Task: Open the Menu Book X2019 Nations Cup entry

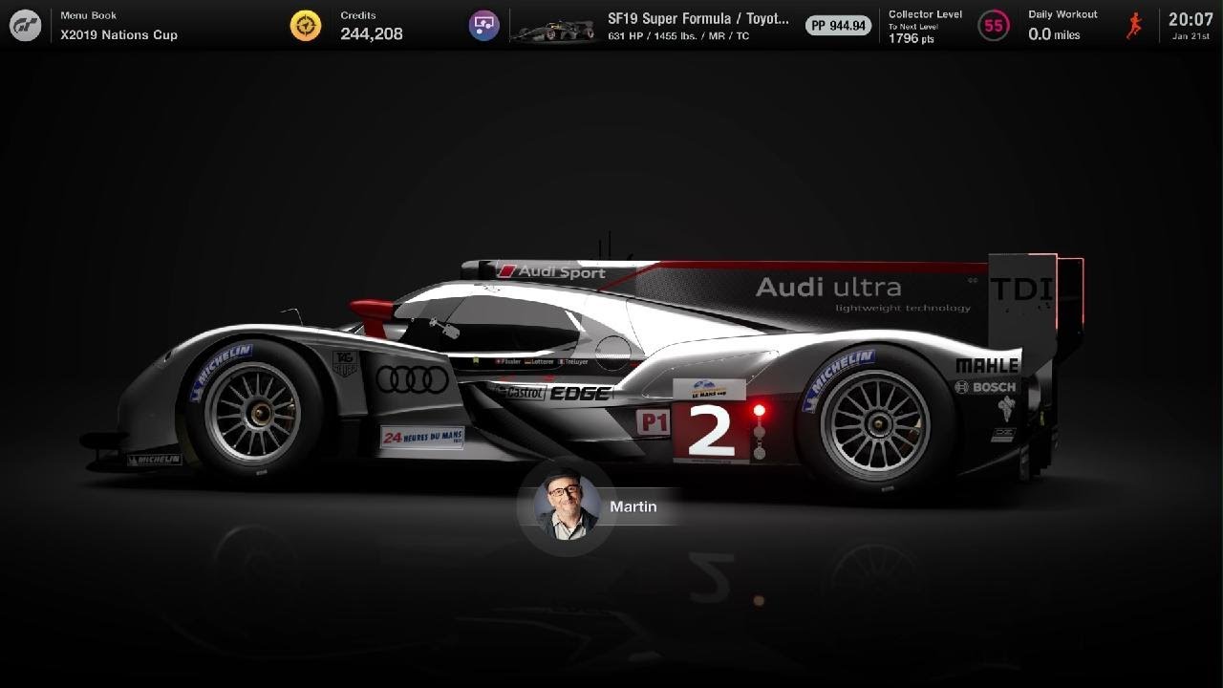Action: (118, 26)
